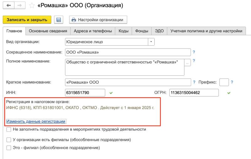Click the back navigation arrow
Screen dimensions: 251x159
tap(8, 6)
